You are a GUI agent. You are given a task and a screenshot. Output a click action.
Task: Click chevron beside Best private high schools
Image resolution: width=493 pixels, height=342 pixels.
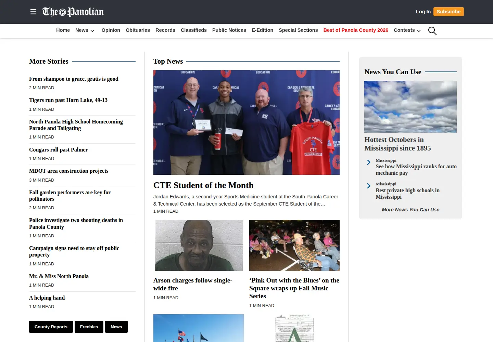(x=369, y=186)
